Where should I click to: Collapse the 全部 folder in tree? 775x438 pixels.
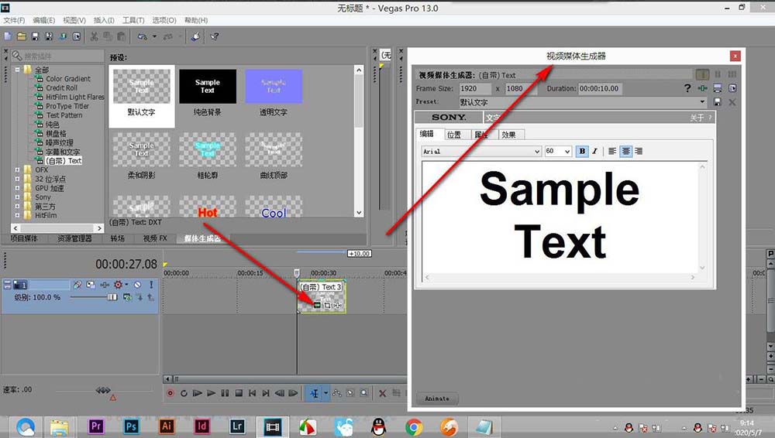[x=17, y=70]
